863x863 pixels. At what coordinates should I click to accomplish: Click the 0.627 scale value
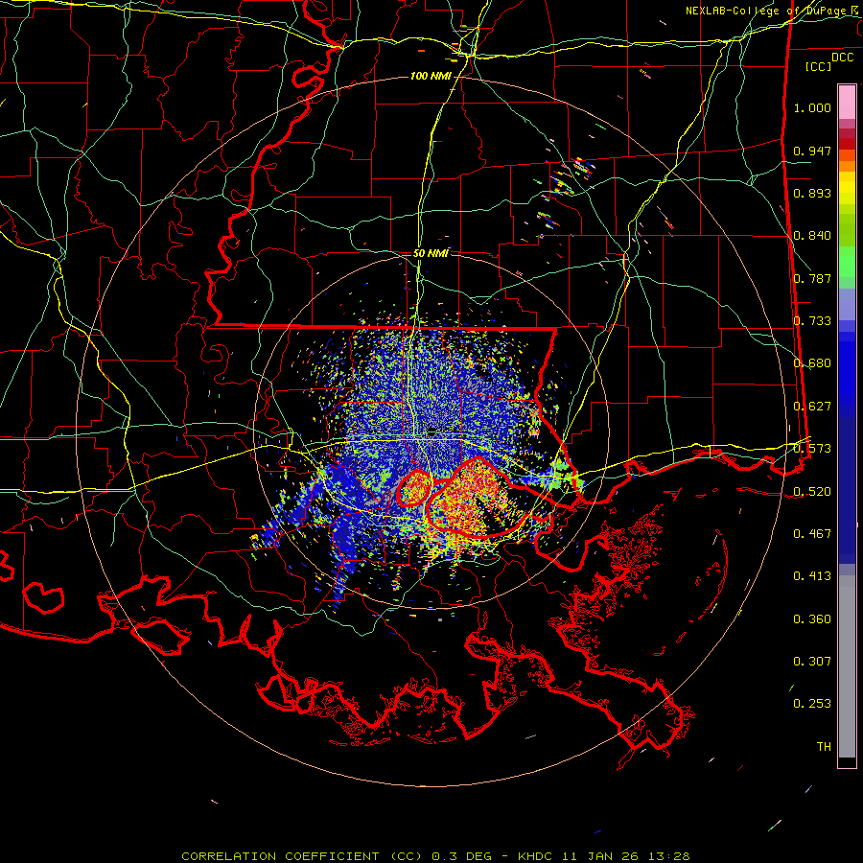click(x=812, y=407)
